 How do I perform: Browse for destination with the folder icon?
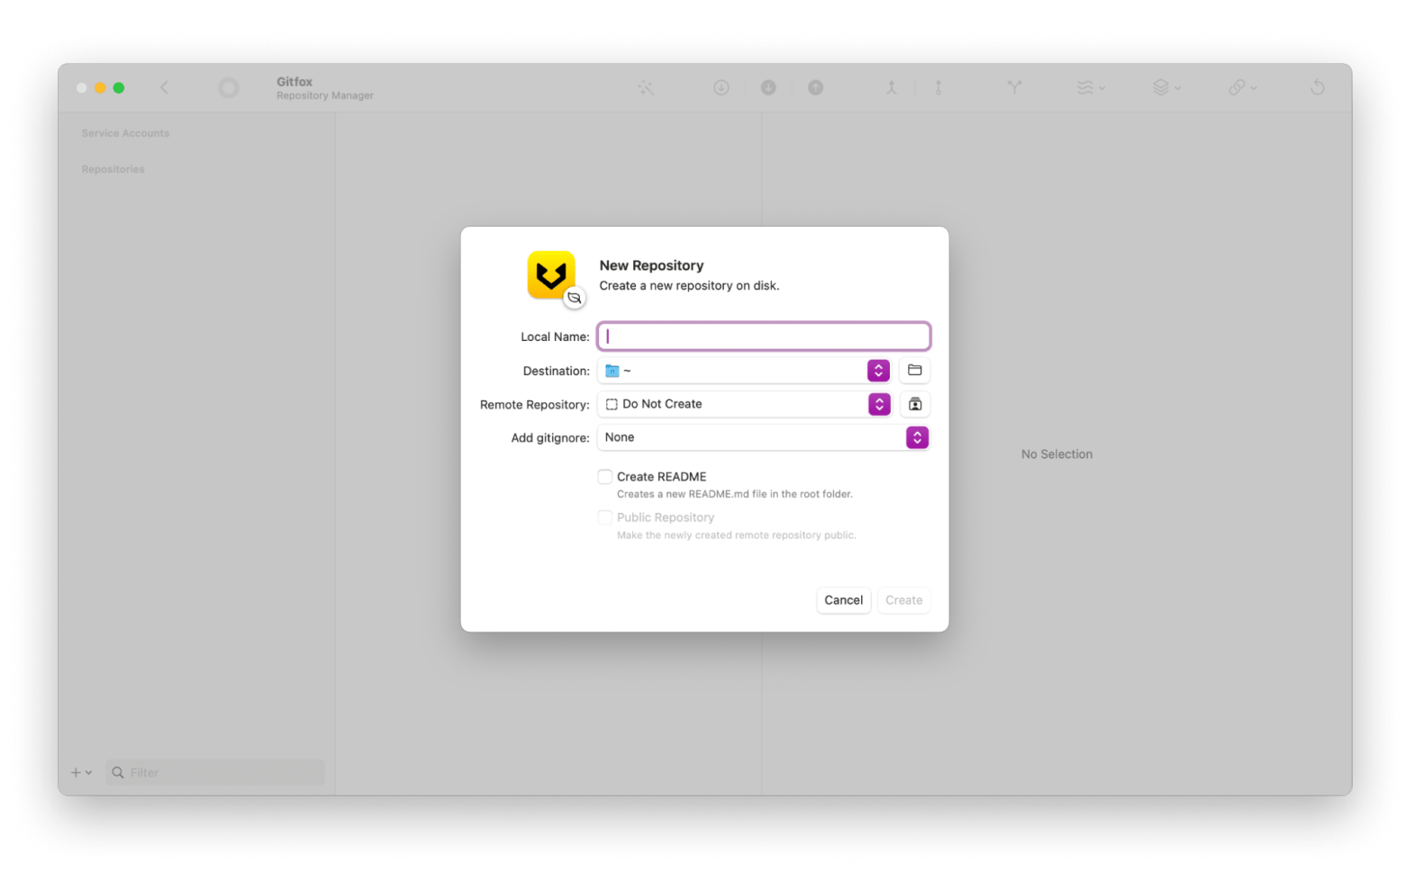(914, 370)
